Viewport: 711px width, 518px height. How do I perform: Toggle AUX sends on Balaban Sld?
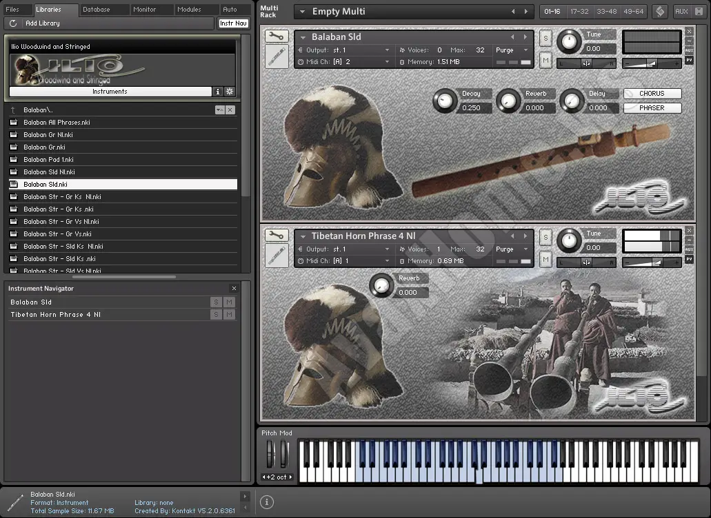[689, 50]
